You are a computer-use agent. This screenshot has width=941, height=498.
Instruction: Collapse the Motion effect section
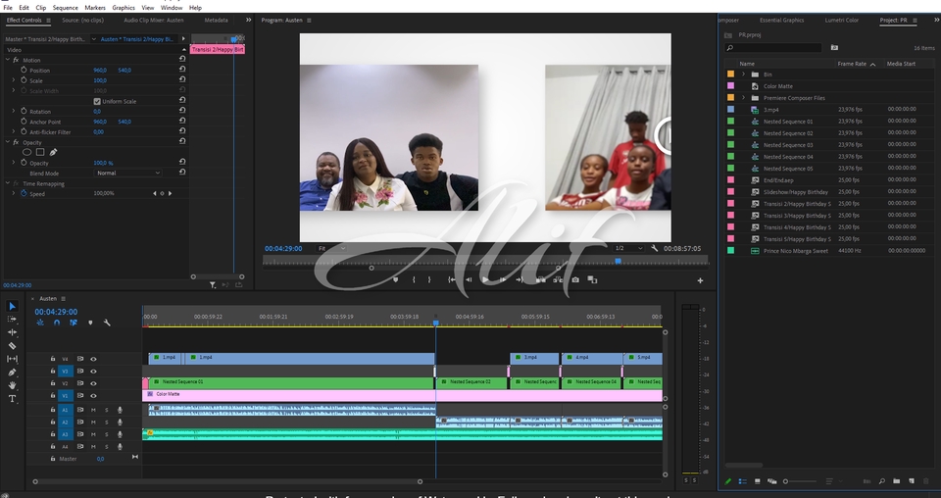(x=8, y=60)
